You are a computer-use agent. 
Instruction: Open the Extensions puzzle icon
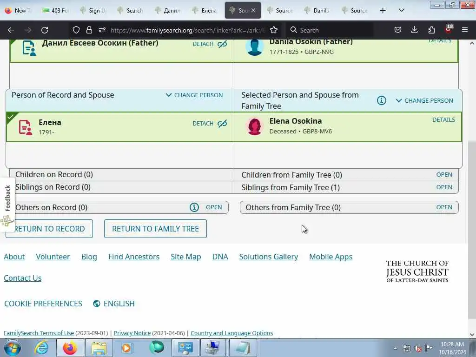[431, 30]
